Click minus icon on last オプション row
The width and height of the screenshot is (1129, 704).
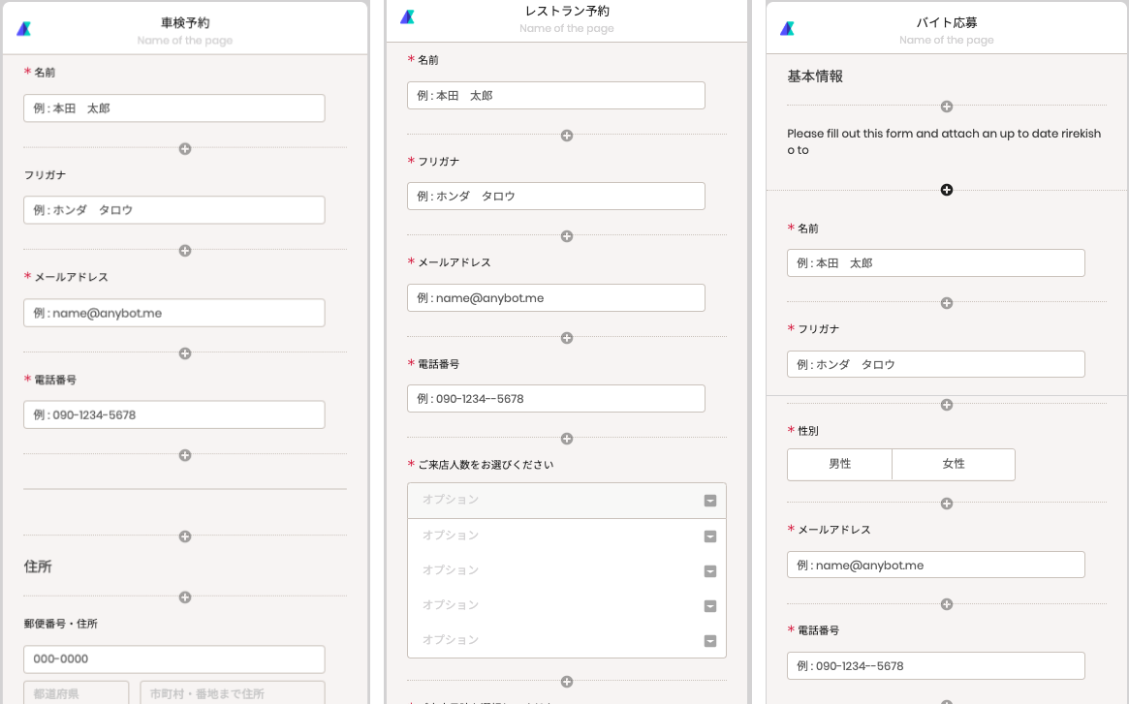(710, 641)
